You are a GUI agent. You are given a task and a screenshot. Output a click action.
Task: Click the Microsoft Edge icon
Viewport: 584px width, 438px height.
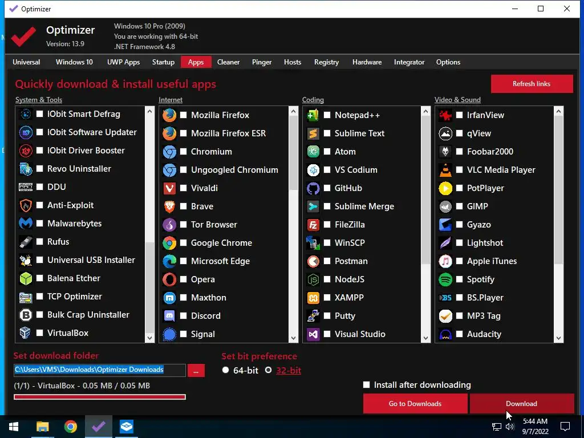[x=169, y=261]
